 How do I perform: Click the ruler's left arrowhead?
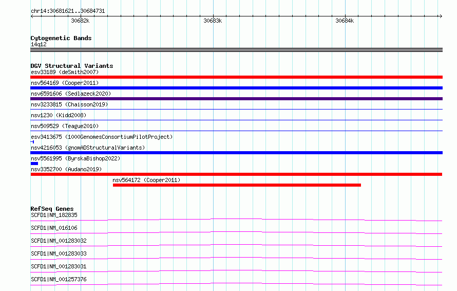pos(32,16)
